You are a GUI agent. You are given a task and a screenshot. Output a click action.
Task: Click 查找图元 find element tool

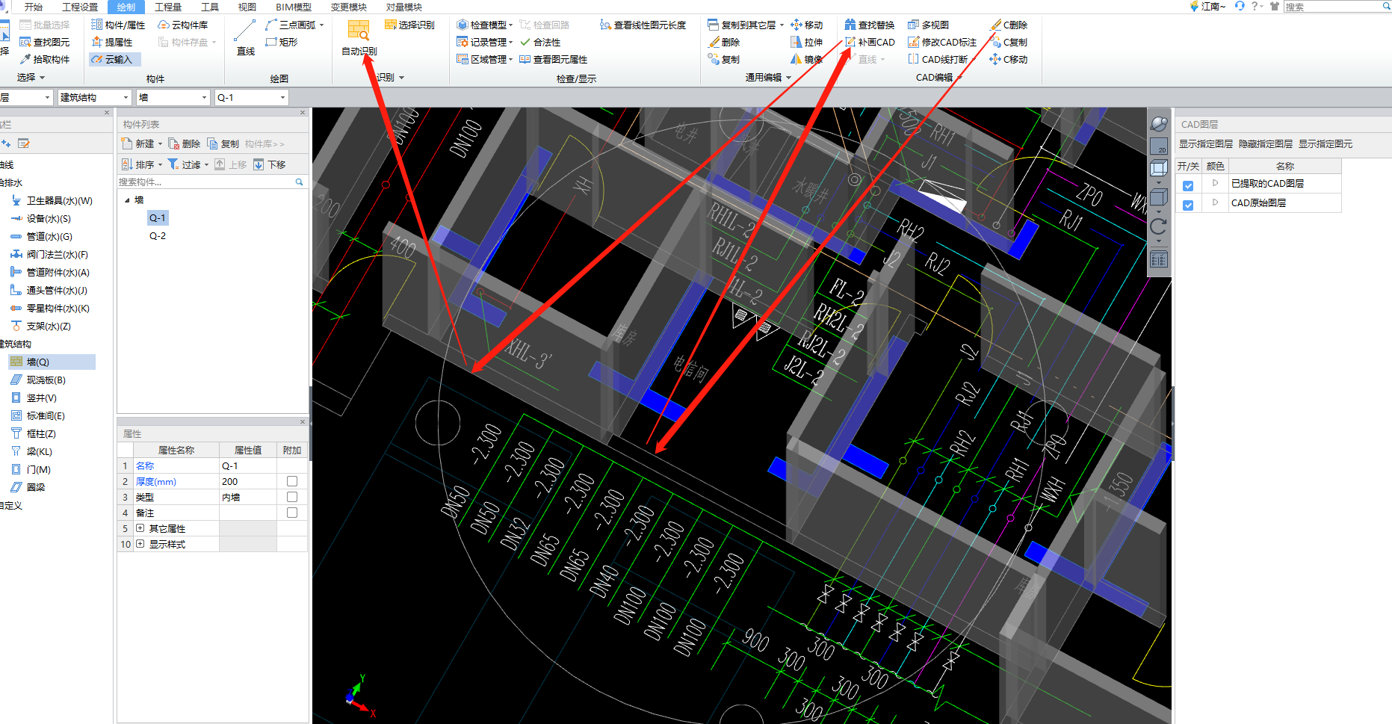[45, 43]
